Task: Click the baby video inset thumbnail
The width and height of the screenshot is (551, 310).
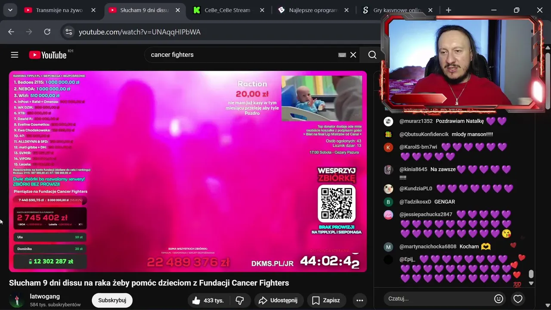Action: [x=322, y=98]
